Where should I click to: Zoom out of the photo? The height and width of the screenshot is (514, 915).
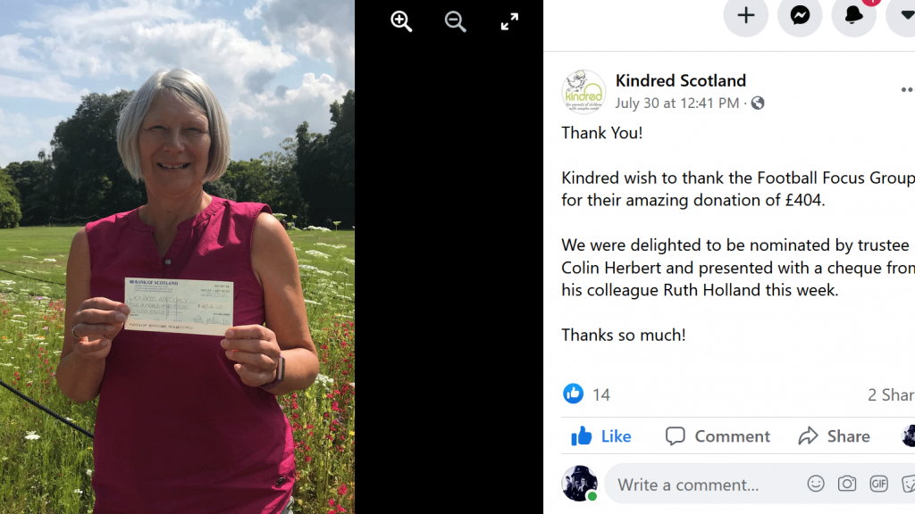coord(455,21)
